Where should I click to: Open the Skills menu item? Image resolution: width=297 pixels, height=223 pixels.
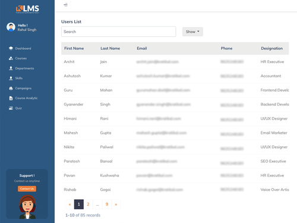(19, 78)
